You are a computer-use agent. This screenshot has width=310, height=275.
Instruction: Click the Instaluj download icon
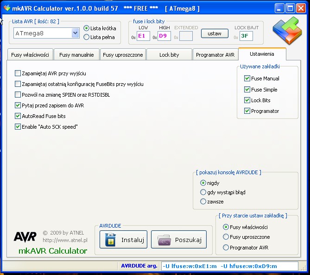click(x=111, y=240)
